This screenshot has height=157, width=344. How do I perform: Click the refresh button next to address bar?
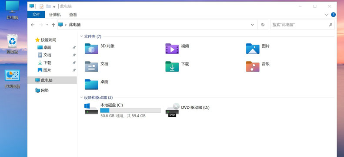coord(263,25)
